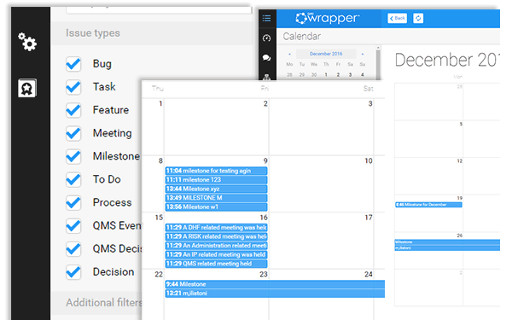Open 'Milestone for December' event on the 19th
The image size is (512, 320).
point(428,205)
